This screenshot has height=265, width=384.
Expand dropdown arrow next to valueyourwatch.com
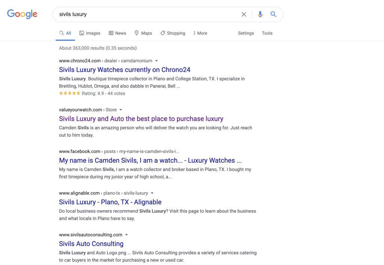[121, 110]
